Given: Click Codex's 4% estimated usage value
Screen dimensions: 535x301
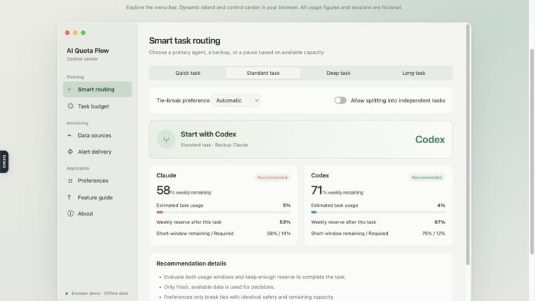Looking at the screenshot, I should [x=441, y=205].
